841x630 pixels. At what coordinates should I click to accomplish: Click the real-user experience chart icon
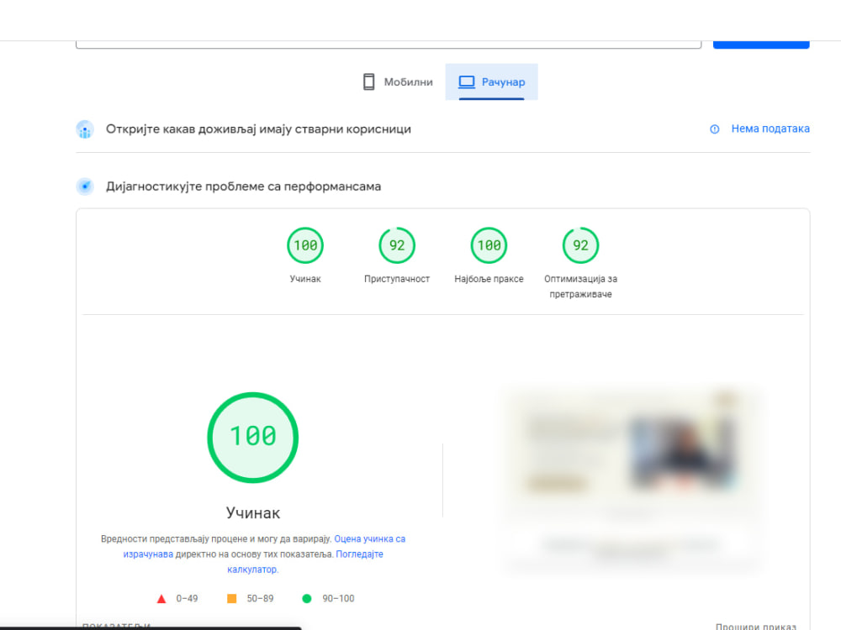(85, 129)
